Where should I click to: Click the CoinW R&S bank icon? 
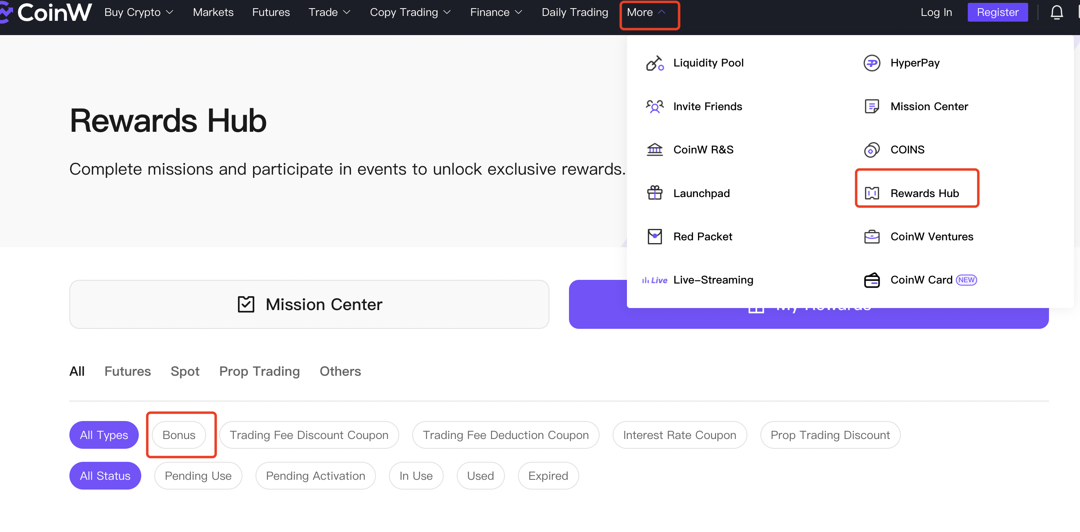pyautogui.click(x=654, y=150)
